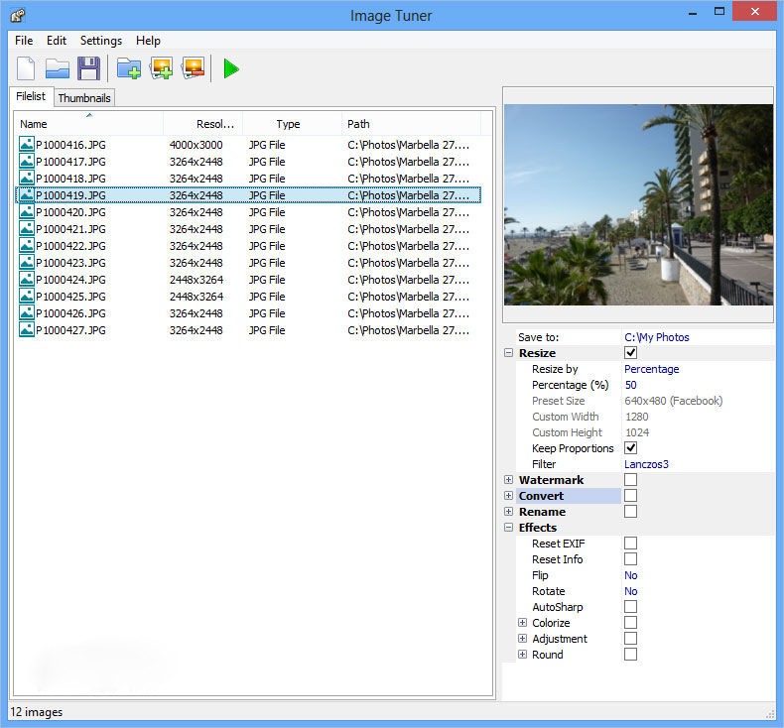Image resolution: width=784 pixels, height=728 pixels.
Task: Select P1000421.JPG in the file list
Action: pyautogui.click(x=70, y=229)
